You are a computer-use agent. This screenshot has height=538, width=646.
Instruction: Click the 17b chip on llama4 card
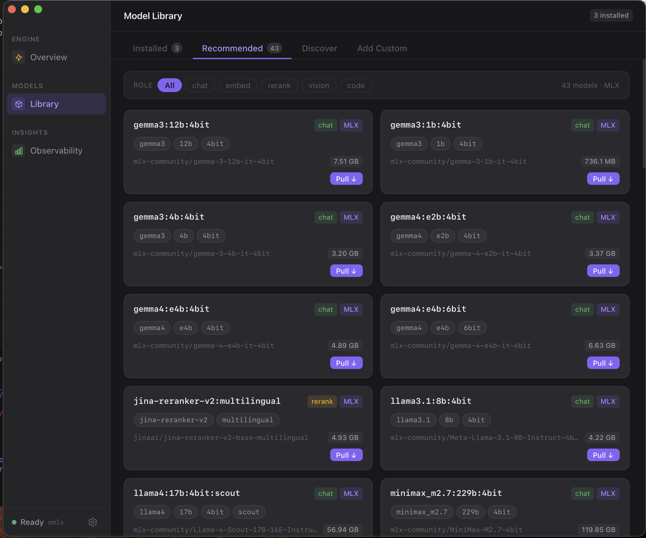click(x=186, y=512)
